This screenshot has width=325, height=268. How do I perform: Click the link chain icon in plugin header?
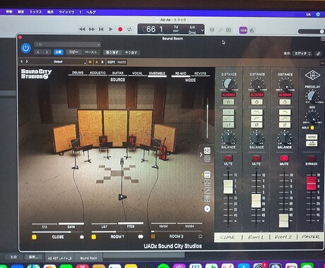(x=318, y=54)
